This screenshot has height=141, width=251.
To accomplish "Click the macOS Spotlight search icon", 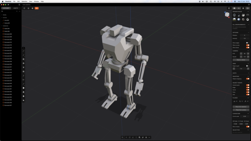I will click(x=228, y=1).
